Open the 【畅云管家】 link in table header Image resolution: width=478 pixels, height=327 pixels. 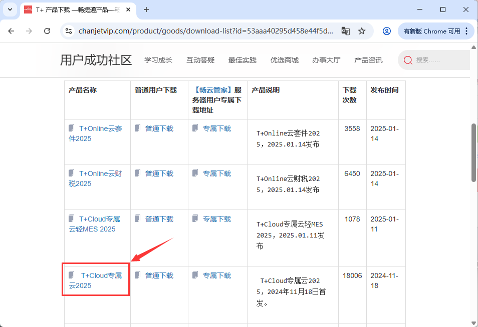(213, 90)
